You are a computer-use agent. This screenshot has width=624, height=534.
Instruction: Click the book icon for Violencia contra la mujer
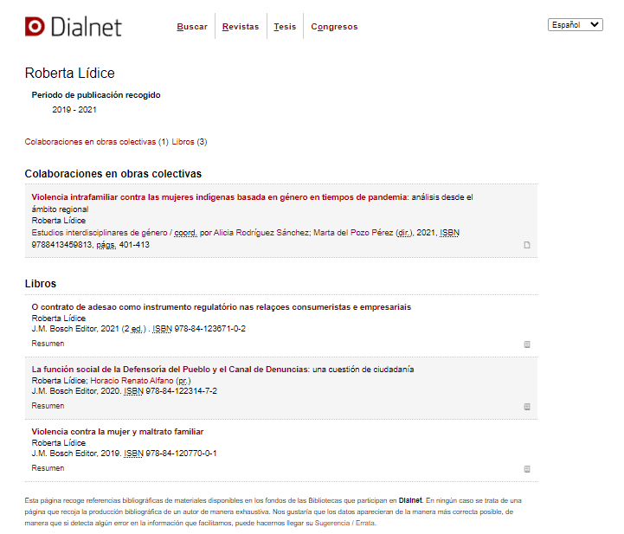pos(526,469)
